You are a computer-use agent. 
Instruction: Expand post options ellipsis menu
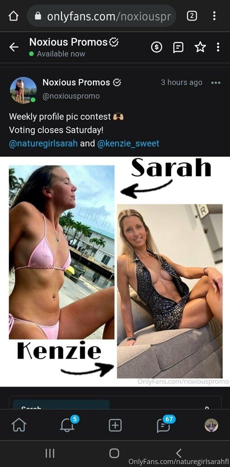[x=215, y=83]
